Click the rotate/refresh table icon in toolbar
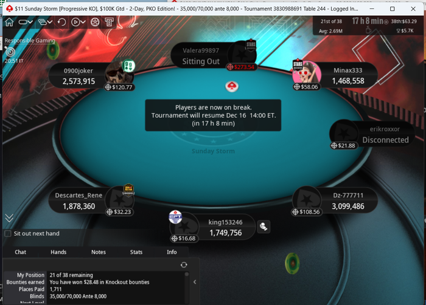This screenshot has width=426, height=305. [x=61, y=22]
